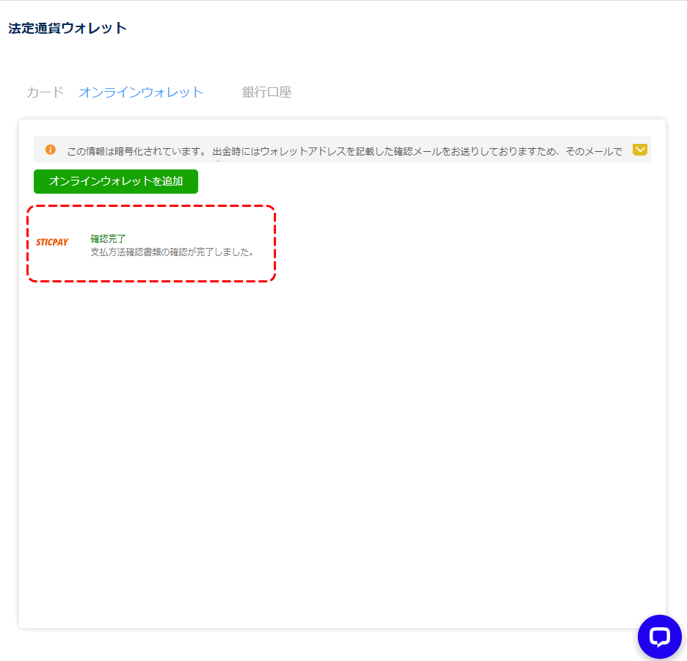Click the 確認完了 status text
This screenshot has width=687, height=661.
tap(108, 238)
